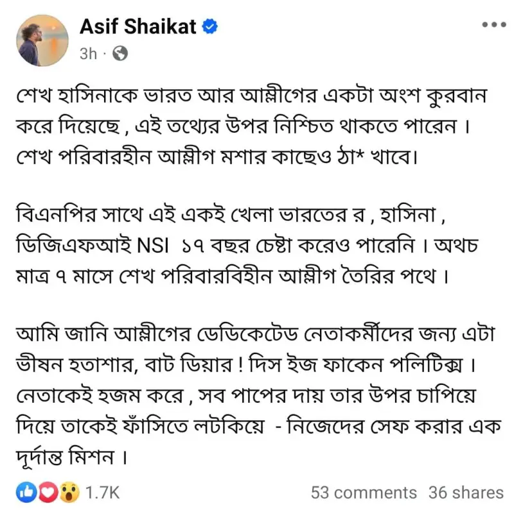Click the paragraph beginning with আমি জানি
This screenshot has height=510, width=514.
tap(259, 395)
